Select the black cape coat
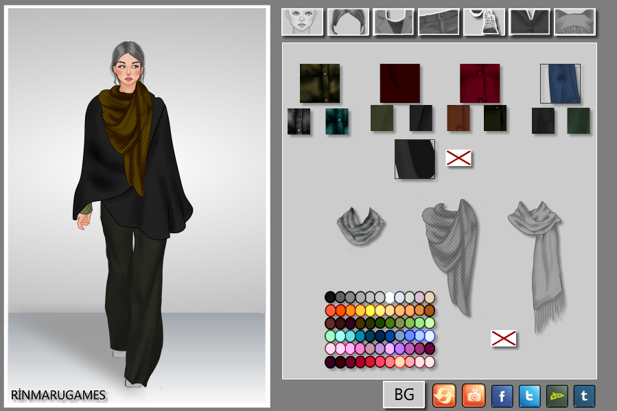This screenshot has height=411, width=617. (x=415, y=159)
